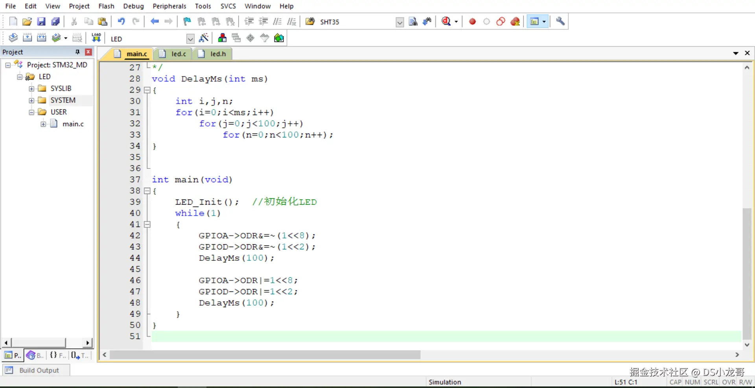The image size is (755, 388).
Task: Insert a breakpoint at the current line
Action: click(472, 22)
